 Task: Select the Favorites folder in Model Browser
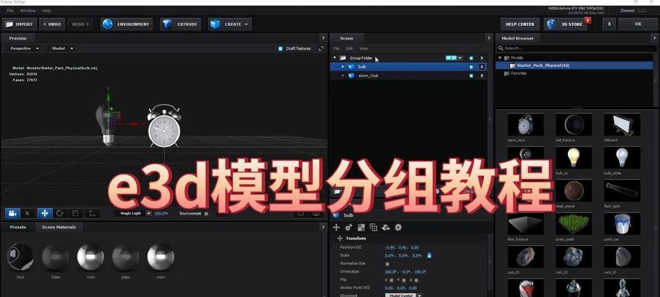[x=516, y=74]
